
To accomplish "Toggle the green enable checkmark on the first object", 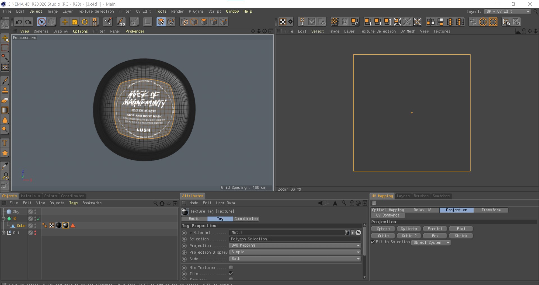I will 38,219.
